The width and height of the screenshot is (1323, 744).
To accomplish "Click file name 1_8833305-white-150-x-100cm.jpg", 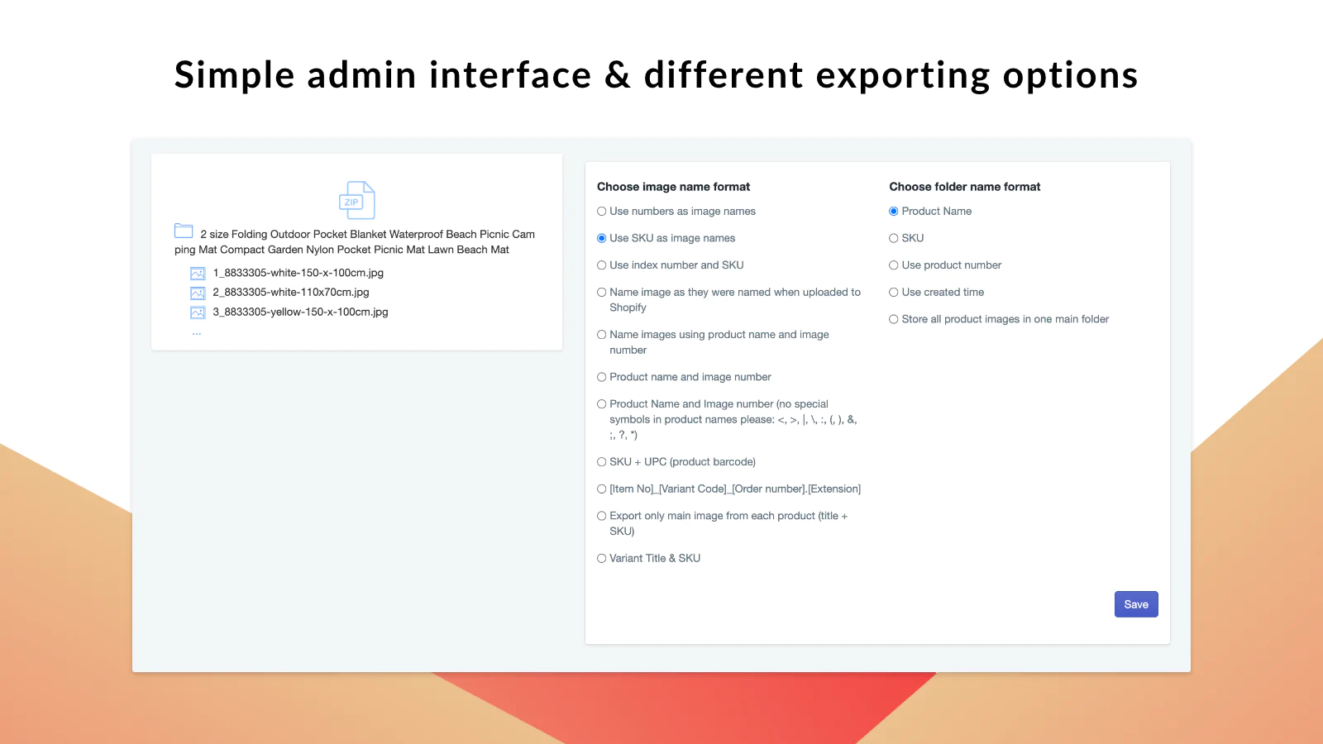I will point(299,273).
